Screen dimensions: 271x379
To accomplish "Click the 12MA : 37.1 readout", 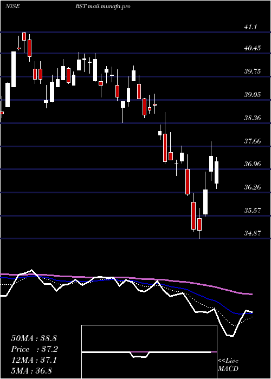I will click(x=34, y=360).
